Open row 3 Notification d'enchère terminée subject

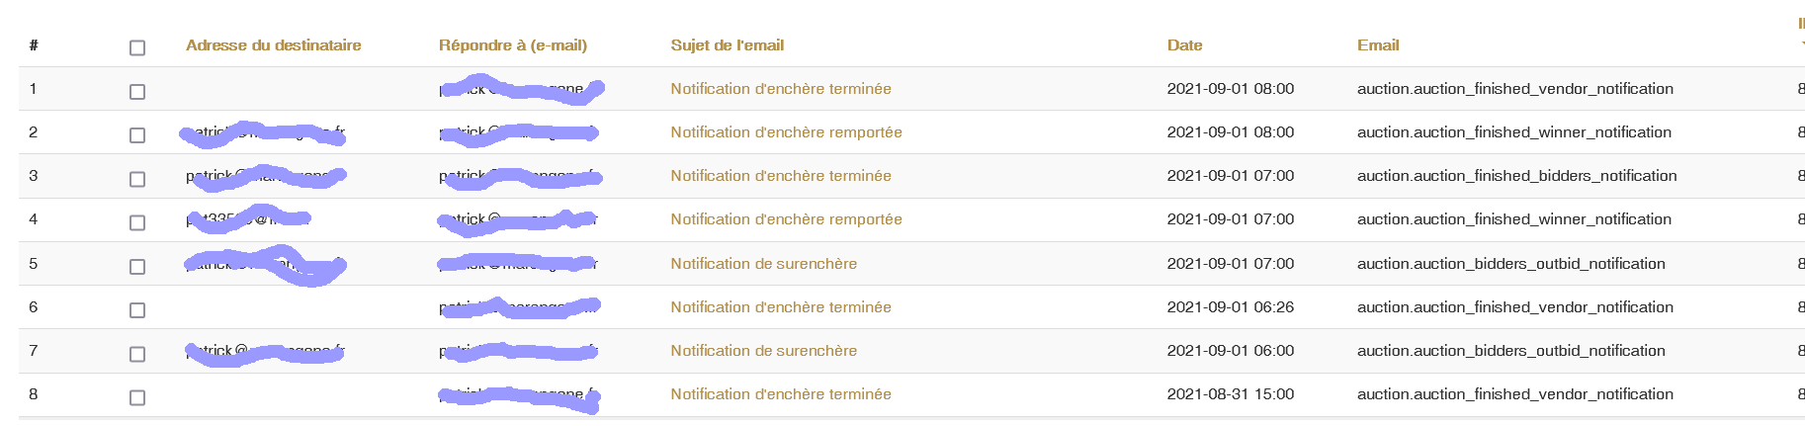point(780,176)
